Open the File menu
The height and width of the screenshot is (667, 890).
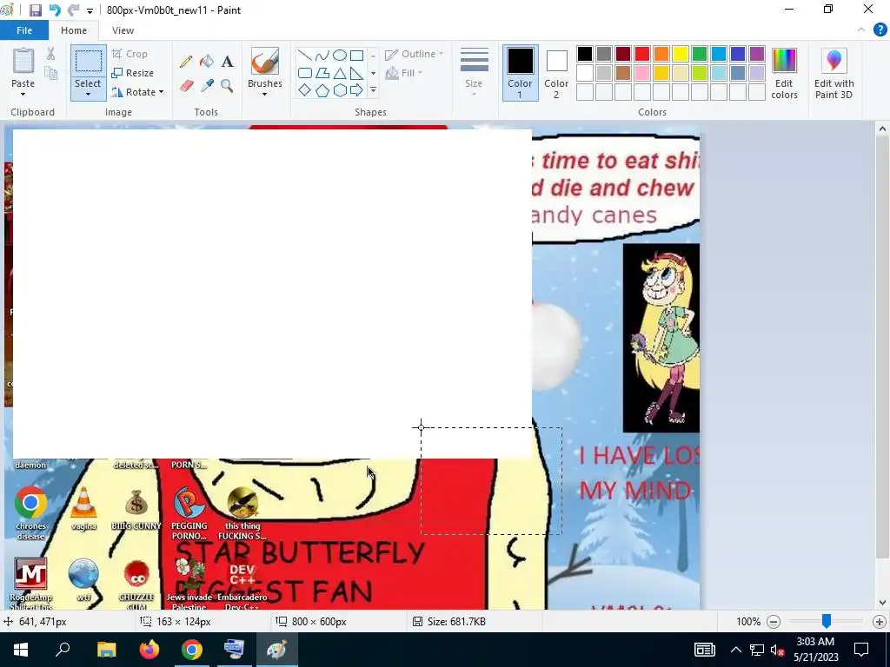(x=24, y=30)
